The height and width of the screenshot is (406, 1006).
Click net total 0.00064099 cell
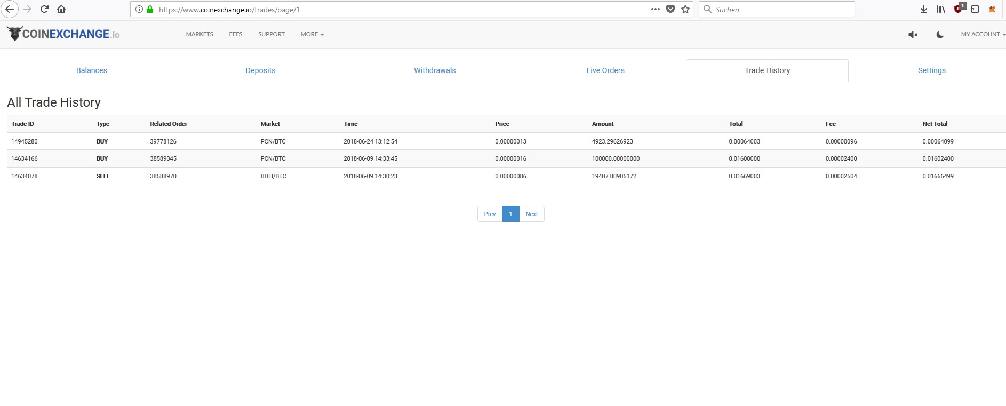[x=938, y=141]
